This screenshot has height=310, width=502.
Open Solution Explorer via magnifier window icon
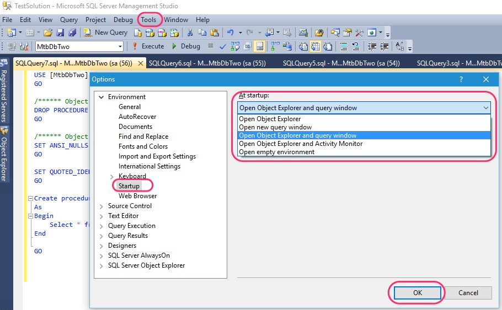click(335, 32)
